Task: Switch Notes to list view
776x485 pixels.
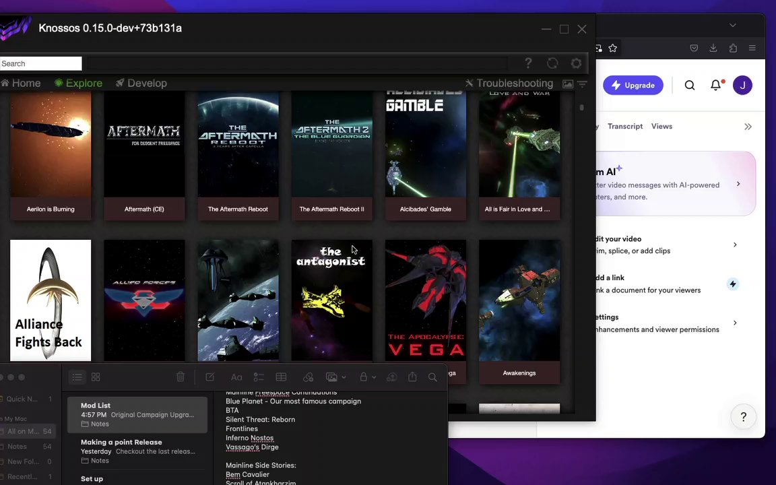Action: [77, 377]
